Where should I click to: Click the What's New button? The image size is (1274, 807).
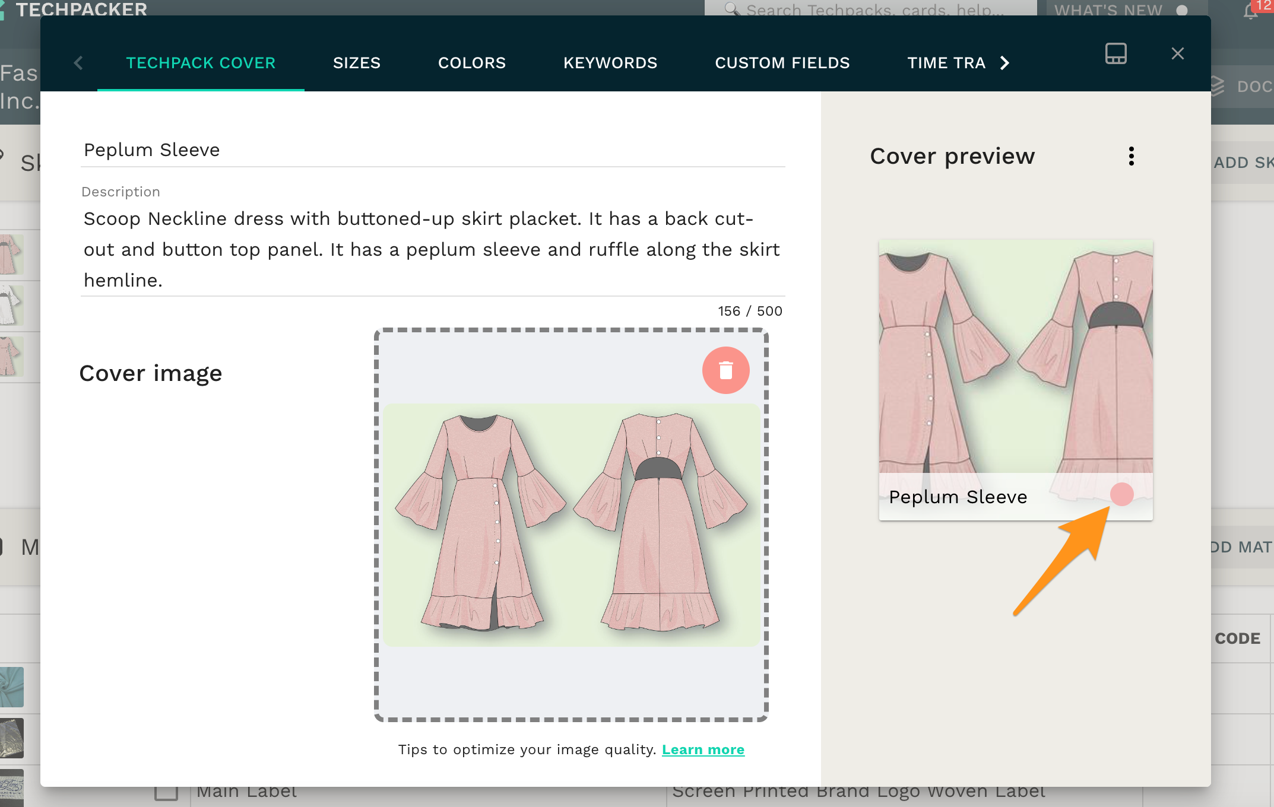tap(1108, 9)
